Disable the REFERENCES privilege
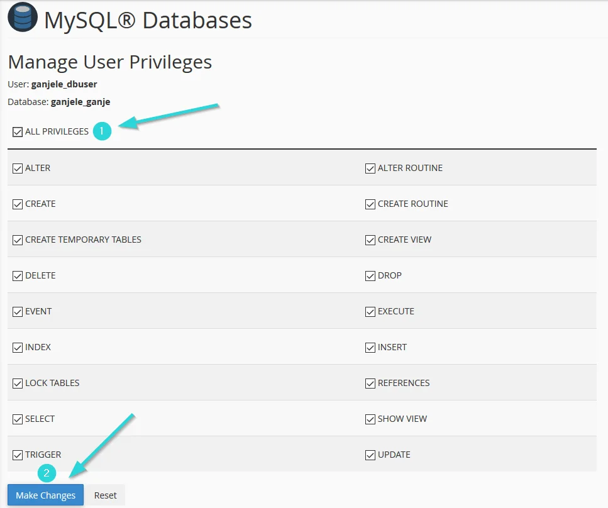The width and height of the screenshot is (608, 508). tap(370, 383)
